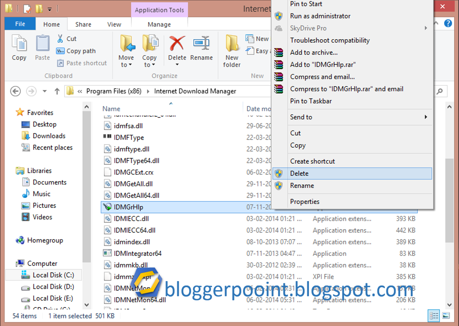Screen dimensions: 459x326
Task: Open the File tab
Action: (x=20, y=24)
